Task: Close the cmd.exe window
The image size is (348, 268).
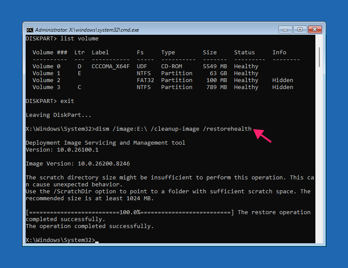Action: [315, 30]
